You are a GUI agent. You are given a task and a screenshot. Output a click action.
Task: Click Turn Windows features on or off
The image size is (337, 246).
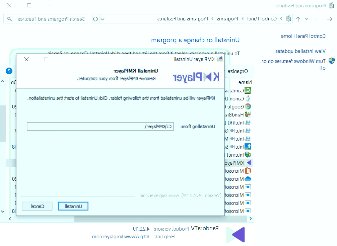point(294,64)
